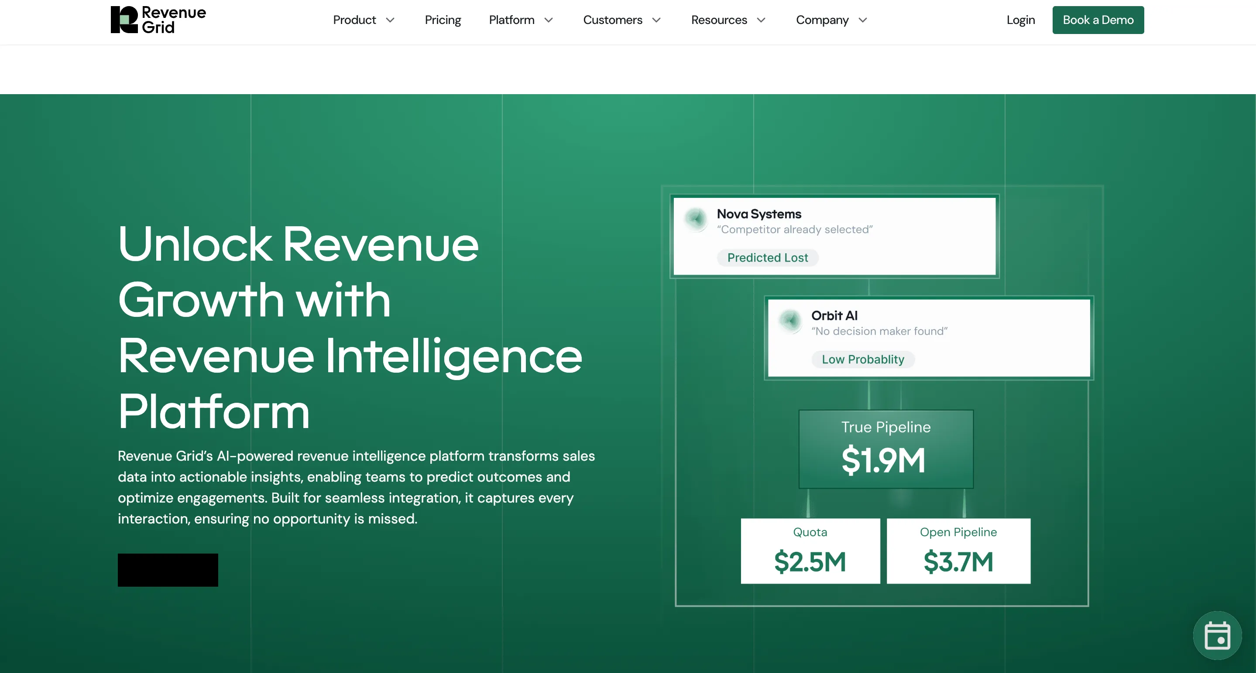Image resolution: width=1256 pixels, height=673 pixels.
Task: Open the Platform menu item
Action: point(511,20)
